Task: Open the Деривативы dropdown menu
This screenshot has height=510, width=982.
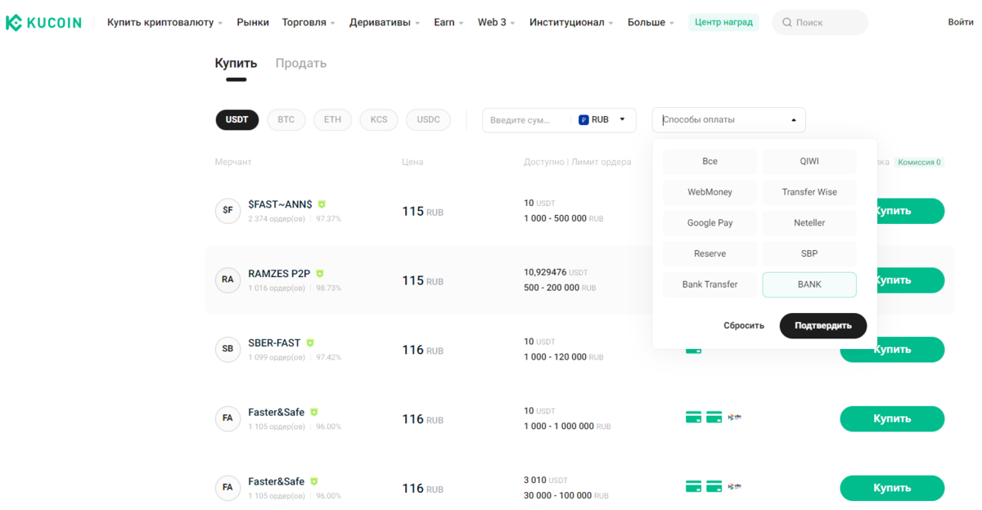Action: 385,23
